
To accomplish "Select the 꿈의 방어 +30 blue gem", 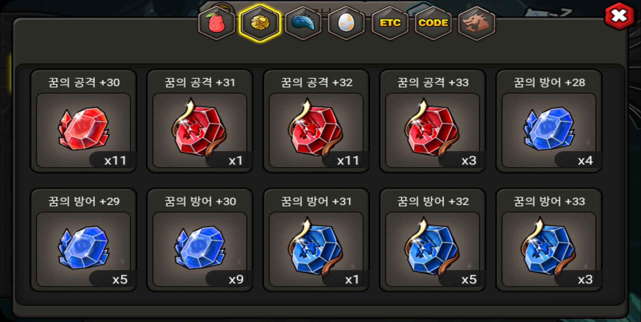I will 200,240.
